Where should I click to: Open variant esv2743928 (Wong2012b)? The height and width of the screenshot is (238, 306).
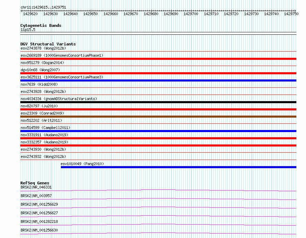coord(43,91)
